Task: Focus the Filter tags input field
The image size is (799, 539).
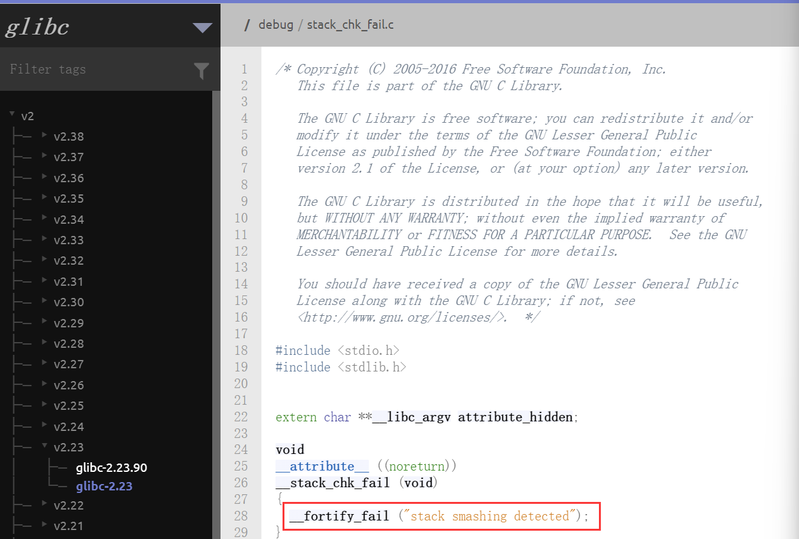Action: [x=96, y=70]
